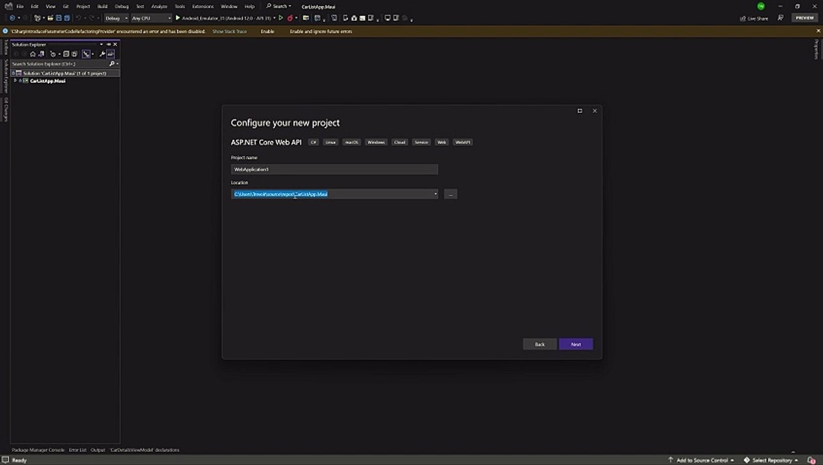
Task: Click the Switch Views icon in Solution Explorer
Action: tap(41, 54)
